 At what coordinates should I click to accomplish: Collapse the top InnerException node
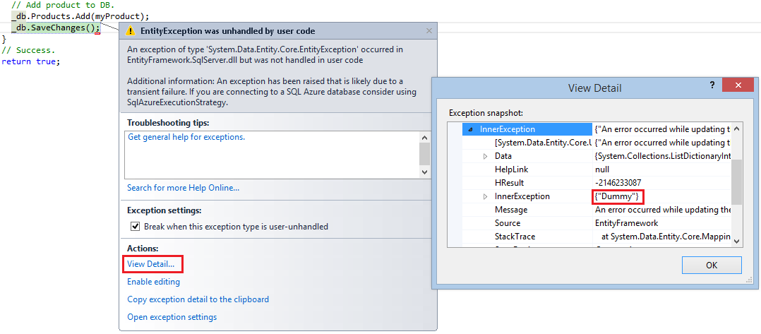pyautogui.click(x=470, y=130)
